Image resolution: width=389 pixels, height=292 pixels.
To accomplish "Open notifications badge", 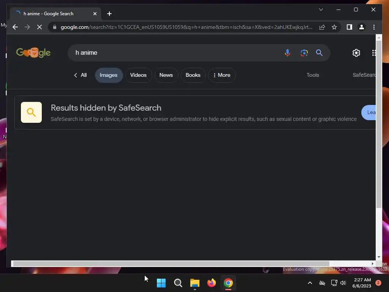I will 378,283.
